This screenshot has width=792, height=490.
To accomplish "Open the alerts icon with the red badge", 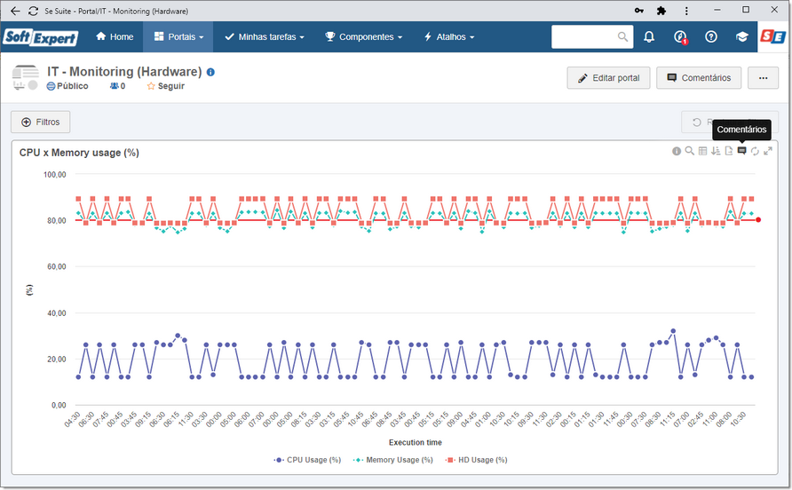I will [x=680, y=37].
